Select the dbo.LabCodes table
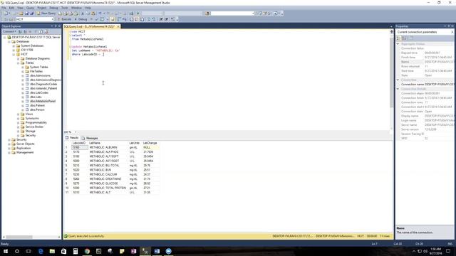 [39, 92]
